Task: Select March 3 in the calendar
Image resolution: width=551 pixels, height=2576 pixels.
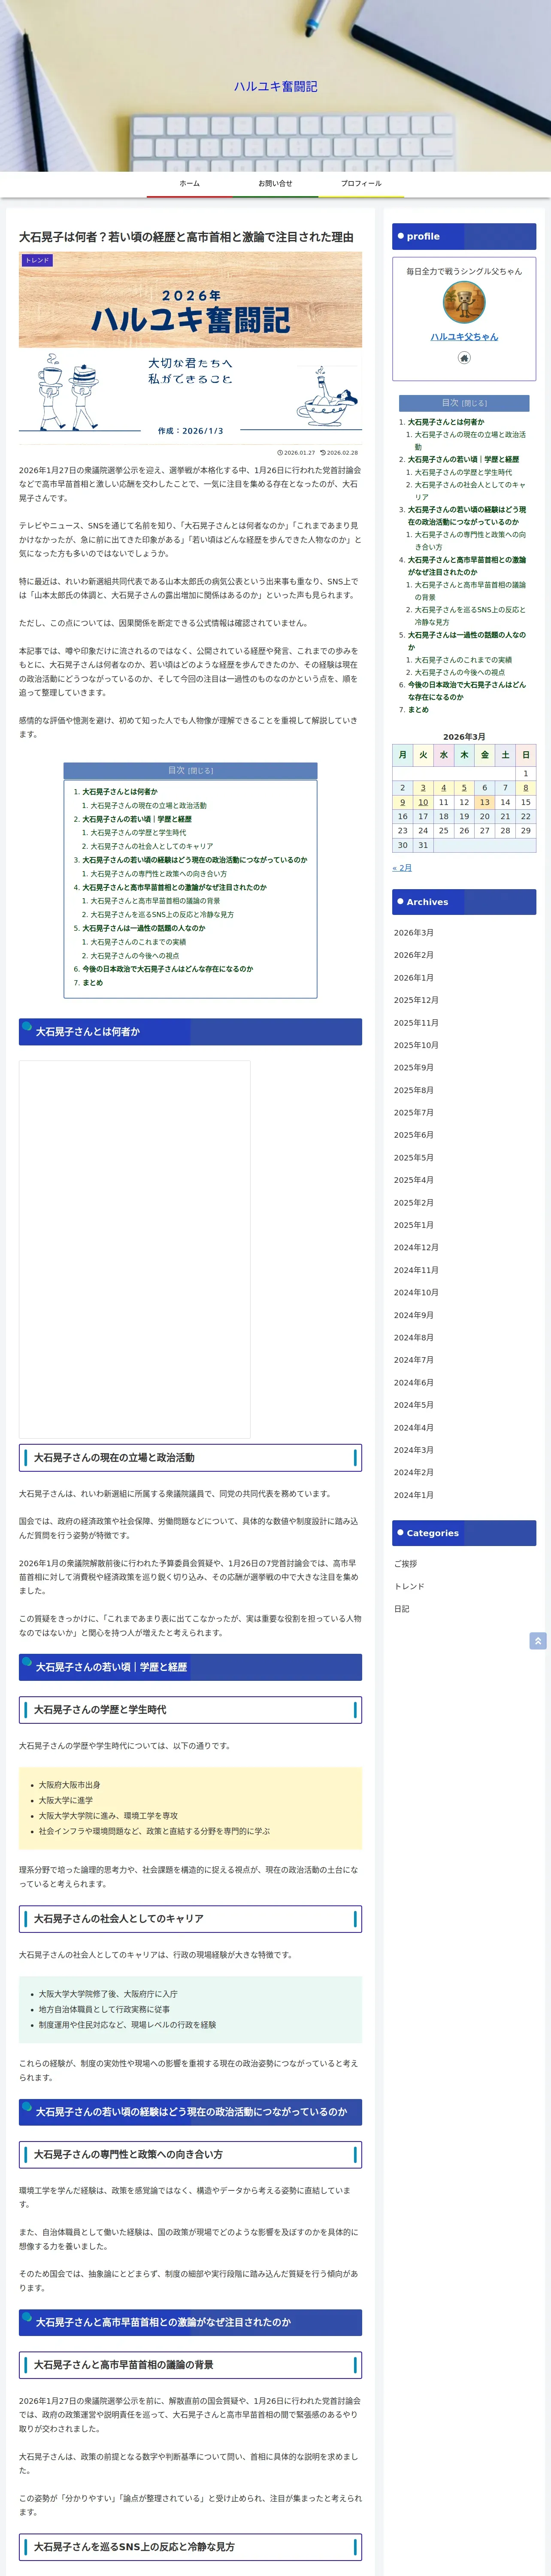Action: 423,788
